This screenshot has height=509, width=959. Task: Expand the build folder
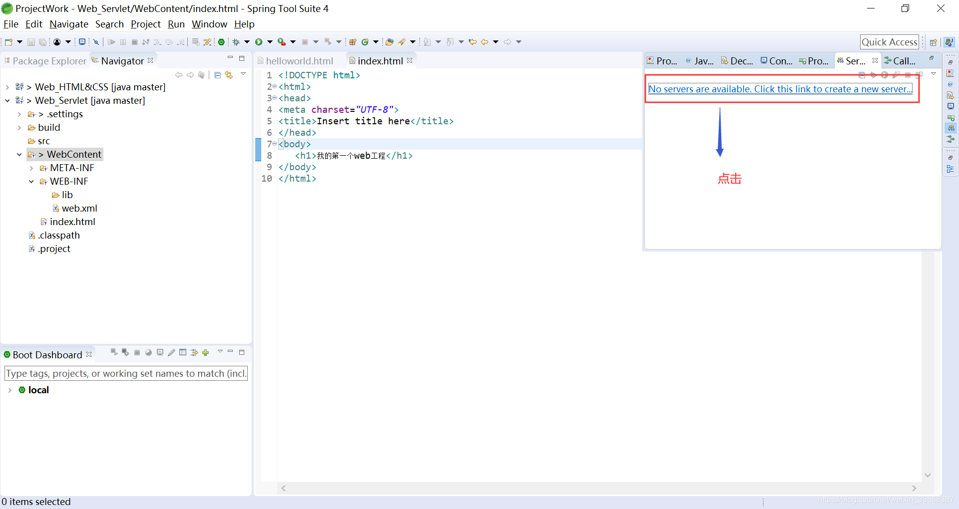coord(19,128)
